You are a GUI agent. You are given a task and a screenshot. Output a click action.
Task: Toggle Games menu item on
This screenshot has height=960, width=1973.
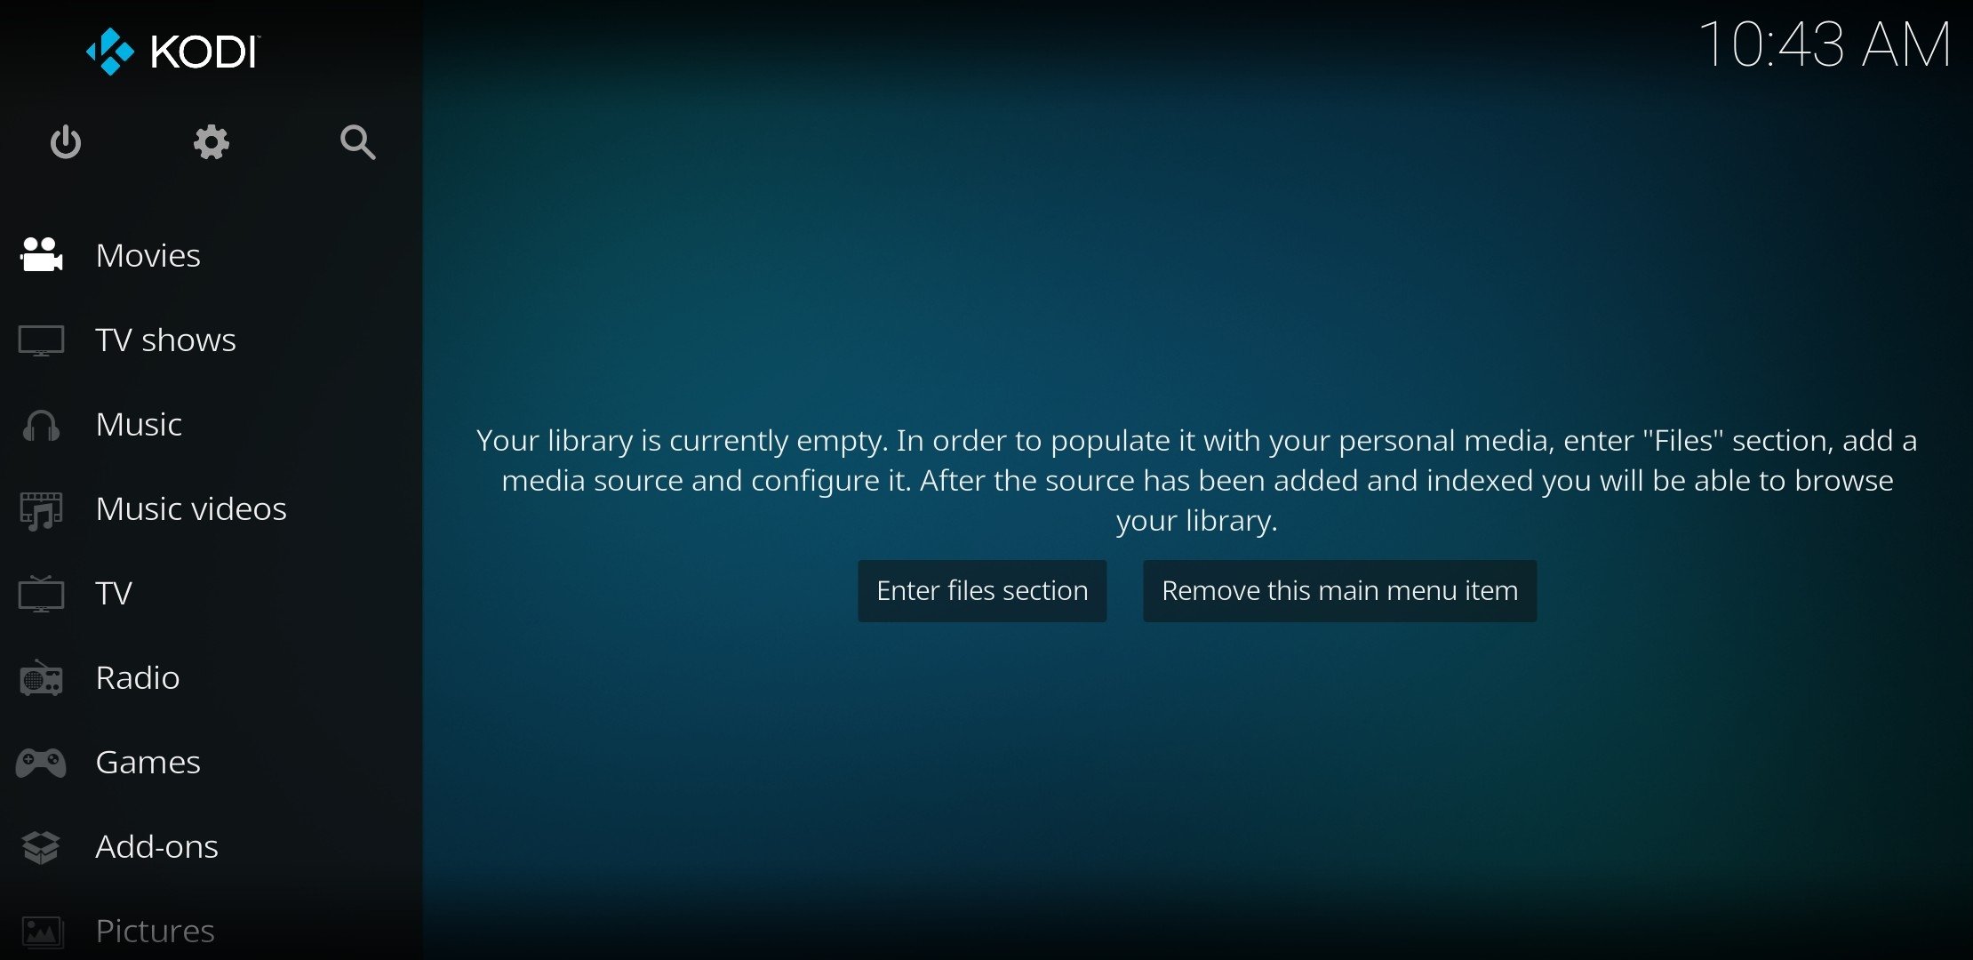tap(145, 764)
